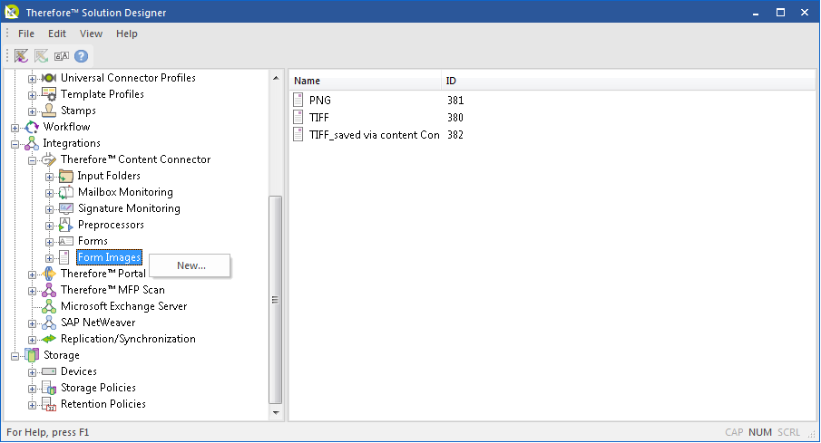This screenshot has width=821, height=443.
Task: Click the Devices icon
Action: (49, 371)
